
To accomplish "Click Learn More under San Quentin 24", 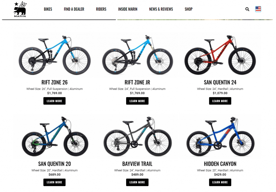I will (220, 101).
